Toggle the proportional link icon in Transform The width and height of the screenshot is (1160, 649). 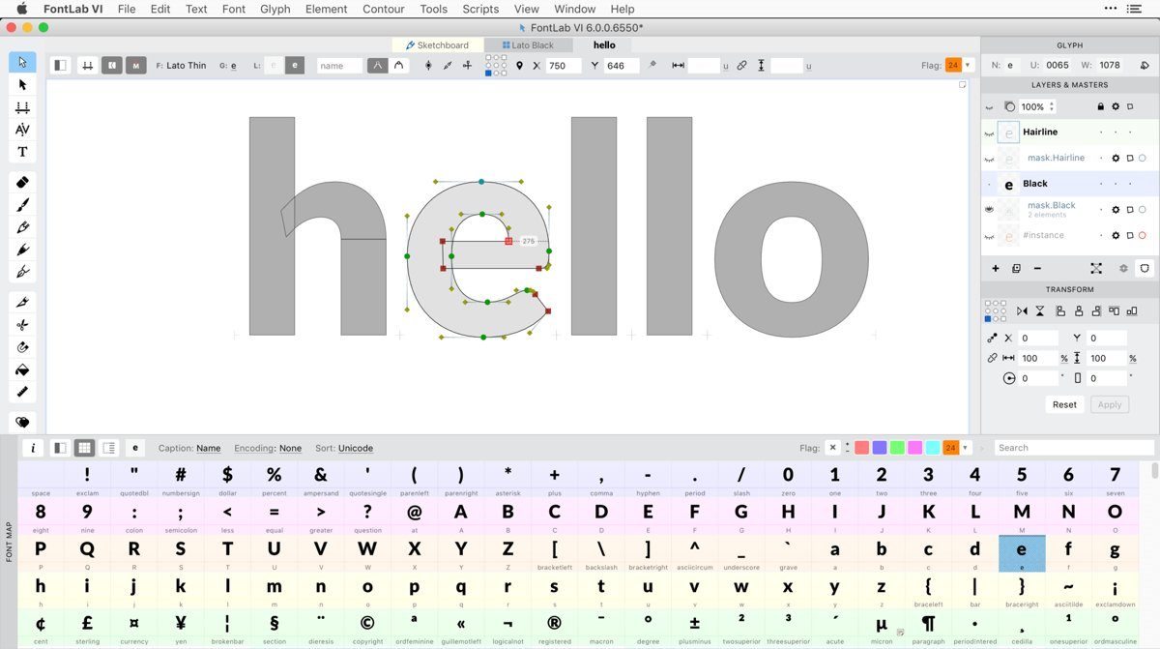click(992, 358)
